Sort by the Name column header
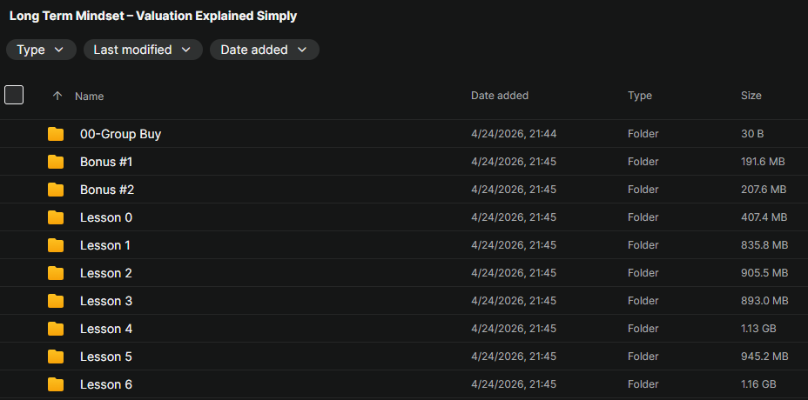 90,97
